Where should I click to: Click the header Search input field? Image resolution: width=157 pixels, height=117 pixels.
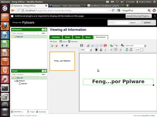(x=119, y=23)
